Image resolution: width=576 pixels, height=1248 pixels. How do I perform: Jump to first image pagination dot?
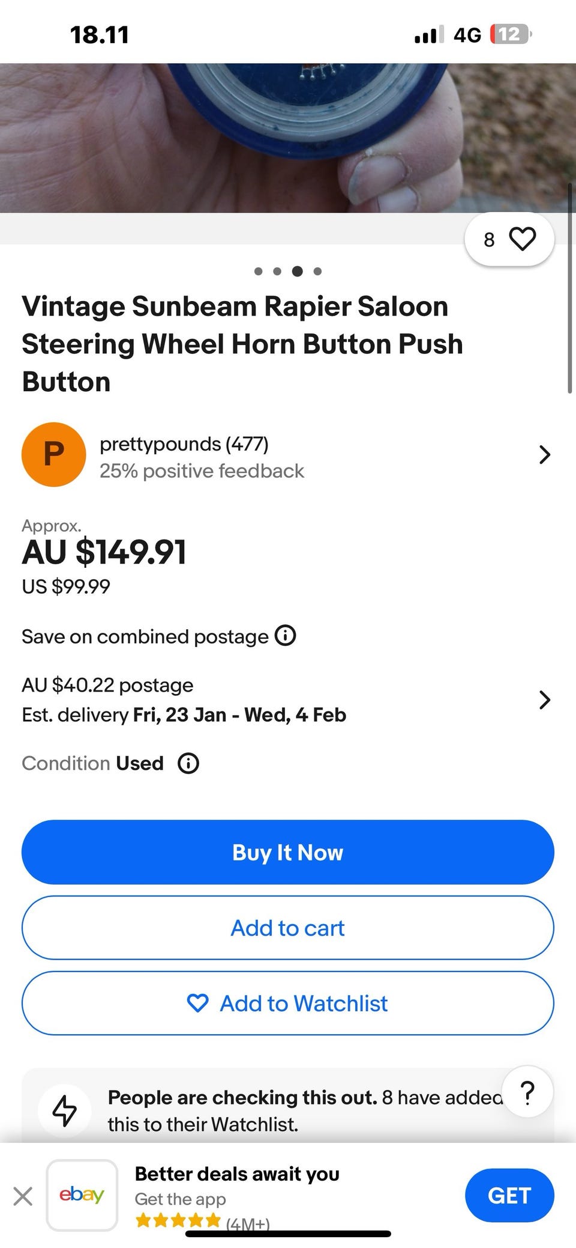(259, 272)
